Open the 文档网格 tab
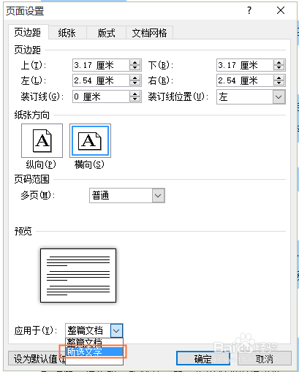This screenshot has width=299, height=372. click(149, 33)
